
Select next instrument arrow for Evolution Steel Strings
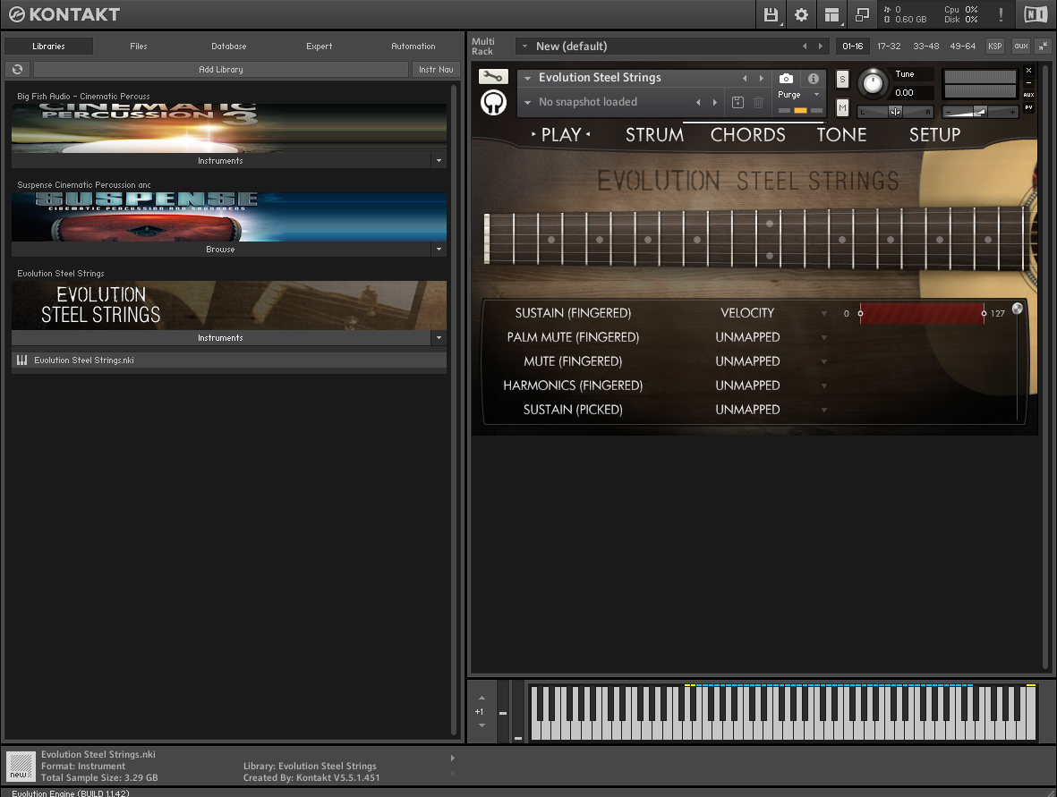coord(761,78)
